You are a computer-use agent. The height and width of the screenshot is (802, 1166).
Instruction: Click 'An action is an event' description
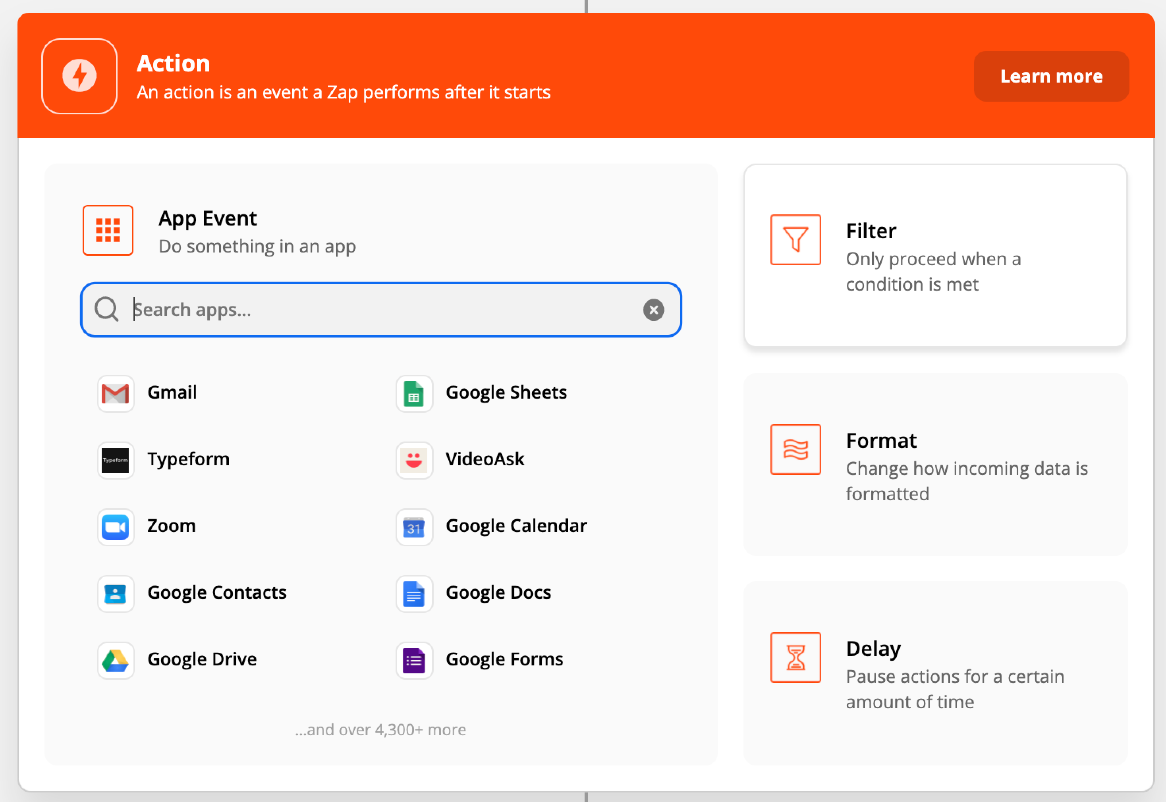pos(344,93)
